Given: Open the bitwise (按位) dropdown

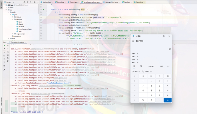Looking at the screenshot, I should coord(136,72).
